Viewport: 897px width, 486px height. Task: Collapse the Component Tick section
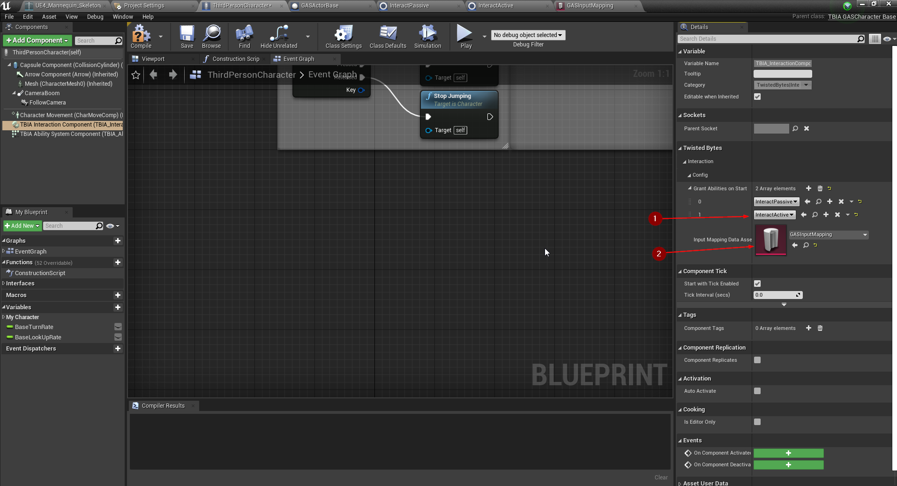pos(680,271)
